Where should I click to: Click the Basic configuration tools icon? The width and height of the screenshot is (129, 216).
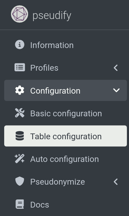coord(20,113)
